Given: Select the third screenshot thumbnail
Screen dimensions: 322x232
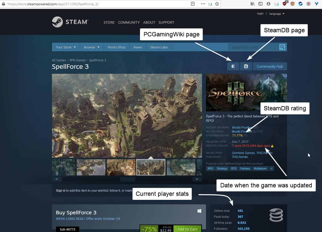Looking at the screenshot, I should point(121,167).
